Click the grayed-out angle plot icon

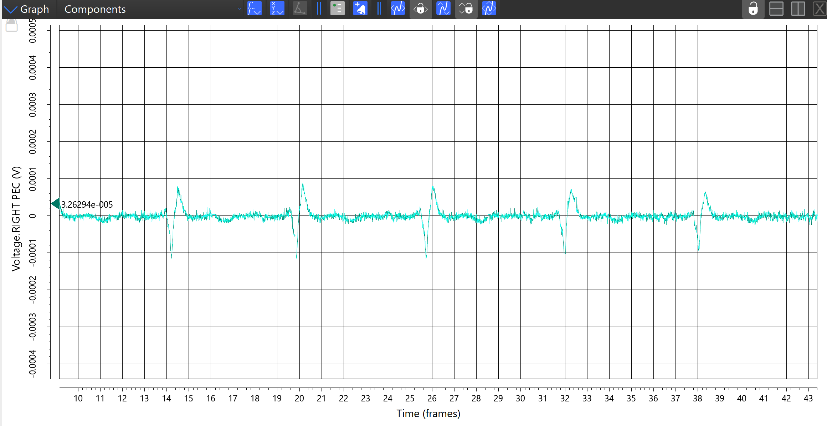(299, 9)
